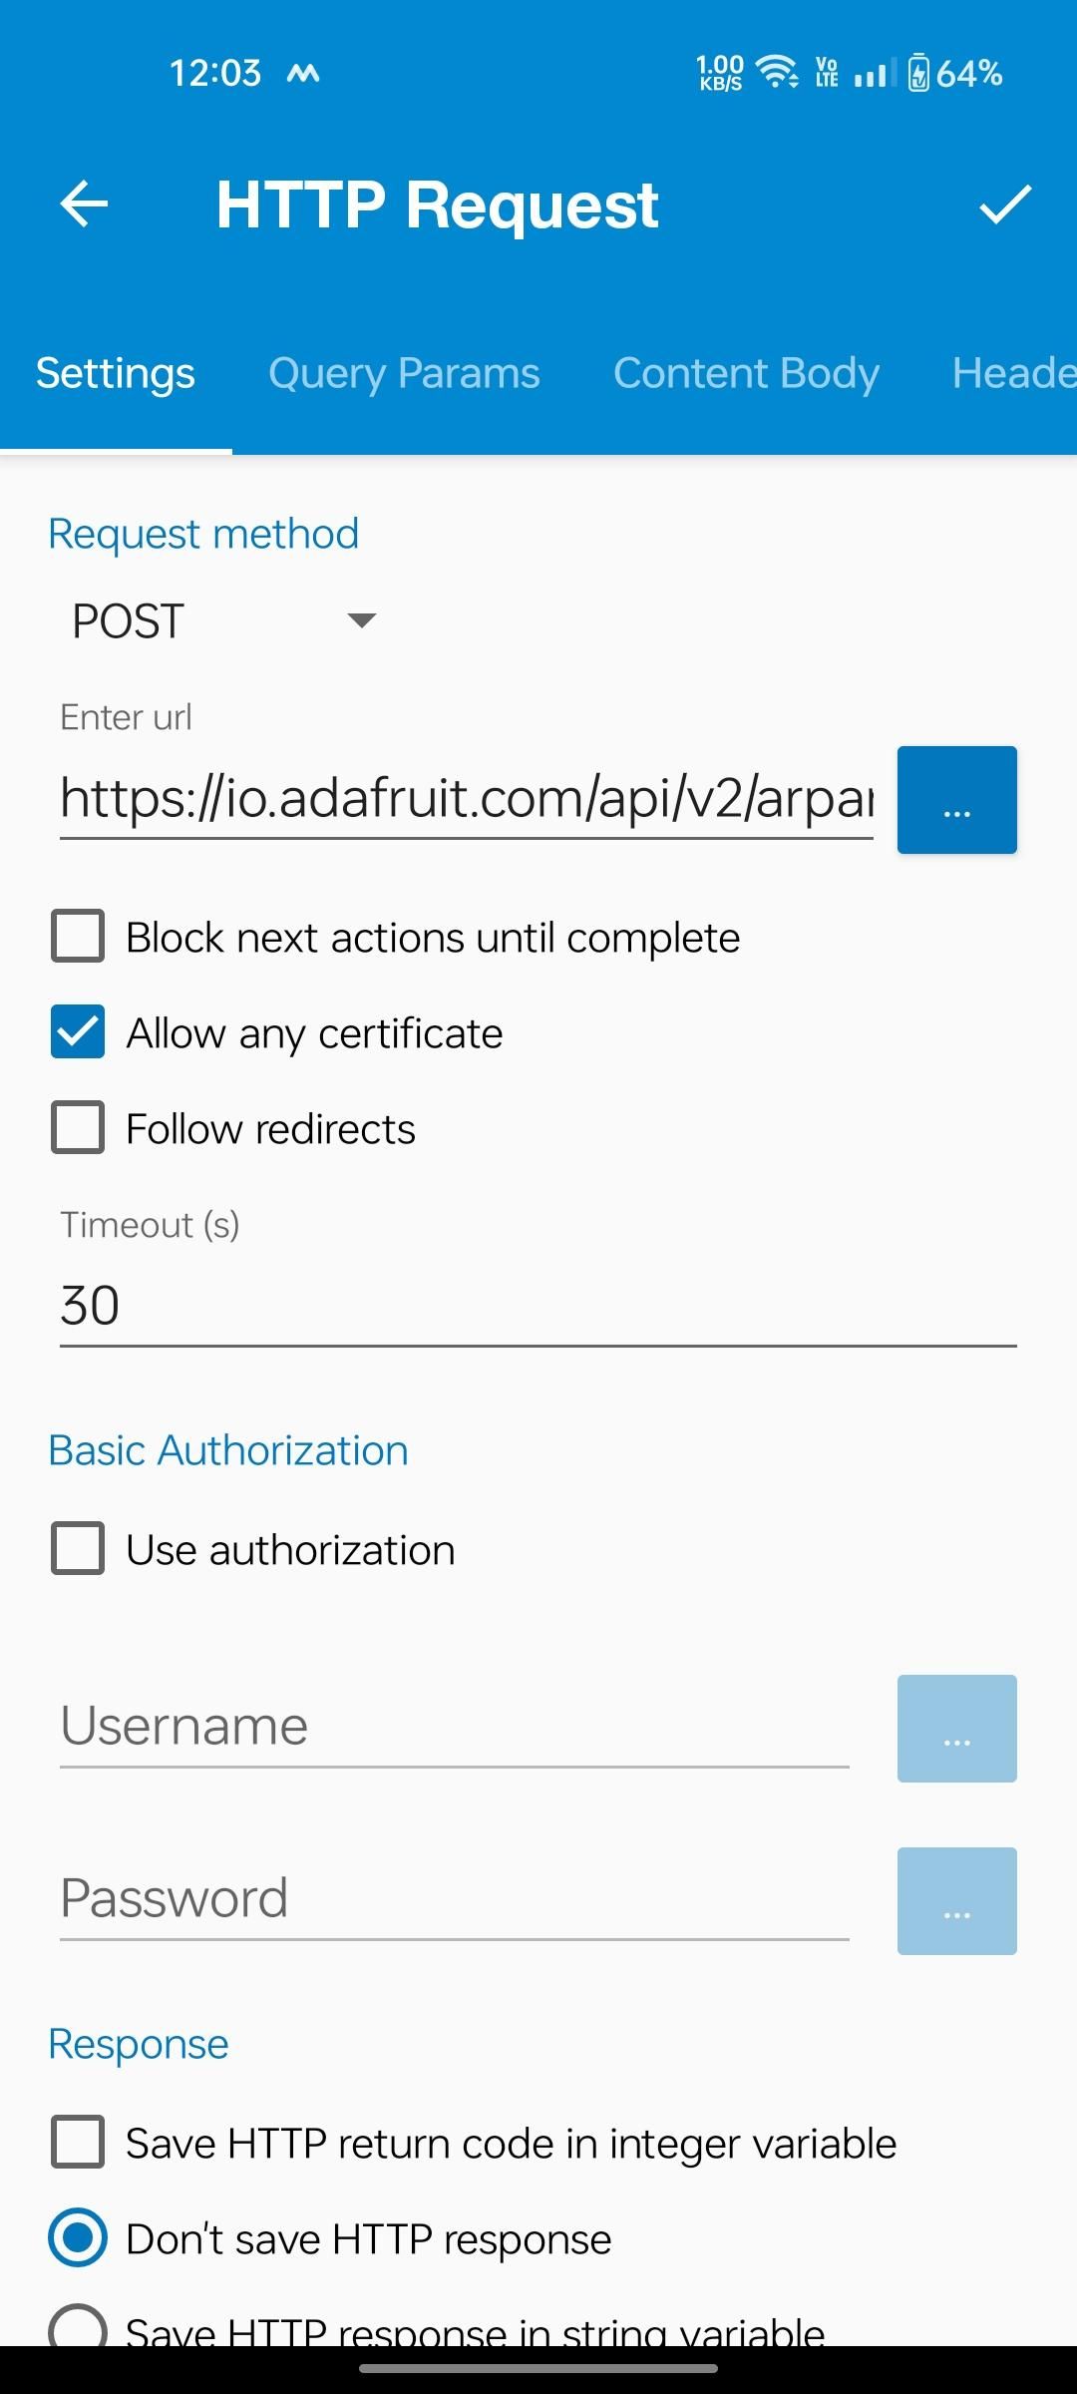Image resolution: width=1077 pixels, height=2394 pixels.
Task: Tap the ellipsis button next to Username
Action: coord(956,1729)
